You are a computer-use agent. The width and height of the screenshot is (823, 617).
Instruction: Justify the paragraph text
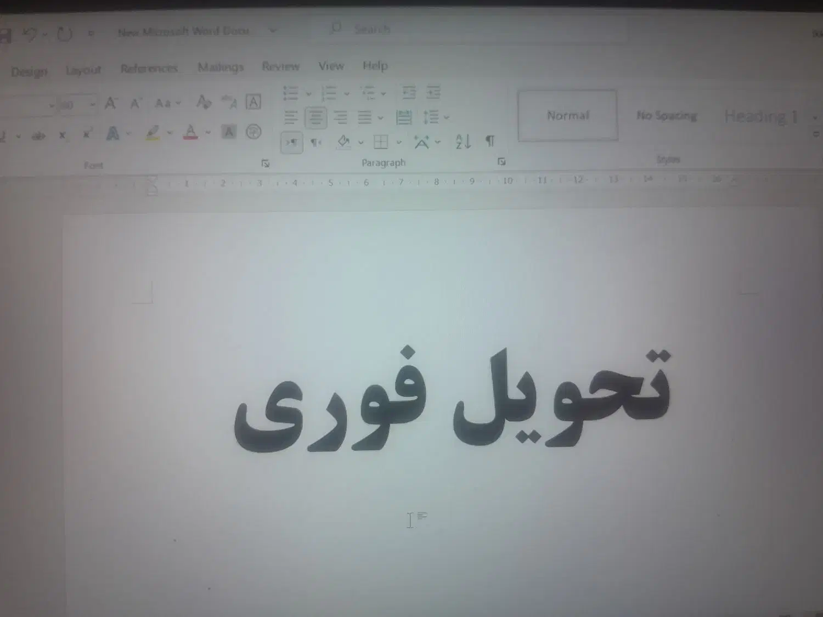pyautogui.click(x=364, y=117)
